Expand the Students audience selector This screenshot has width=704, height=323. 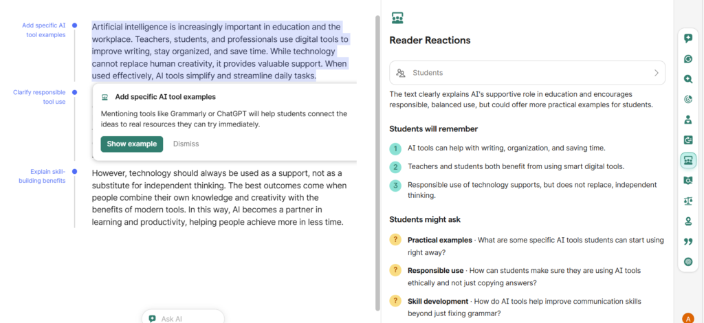pyautogui.click(x=527, y=73)
